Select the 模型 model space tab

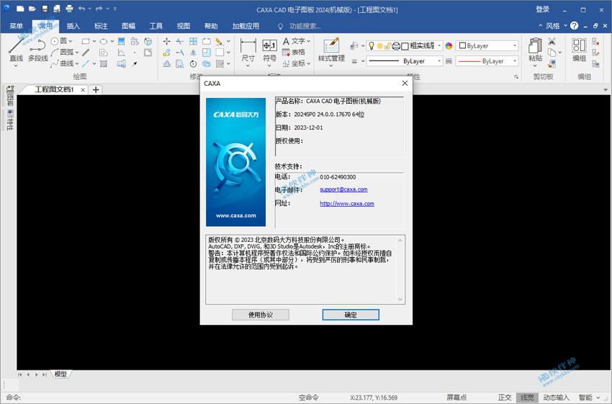click(x=60, y=374)
